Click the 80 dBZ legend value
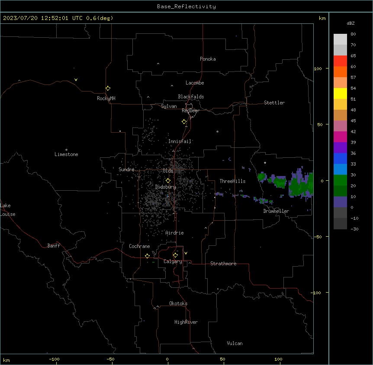 353,34
